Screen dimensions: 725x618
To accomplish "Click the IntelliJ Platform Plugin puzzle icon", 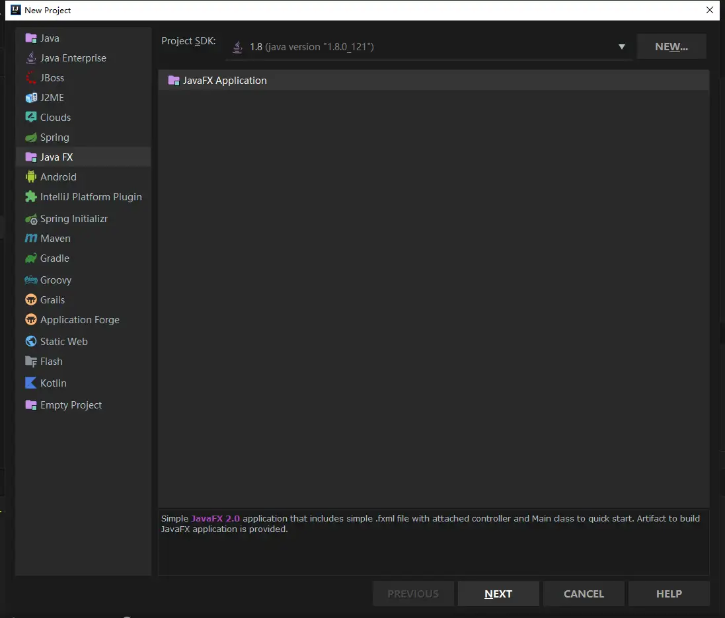I will click(30, 197).
